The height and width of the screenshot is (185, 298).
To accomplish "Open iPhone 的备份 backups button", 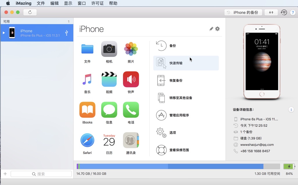I will [243, 12].
